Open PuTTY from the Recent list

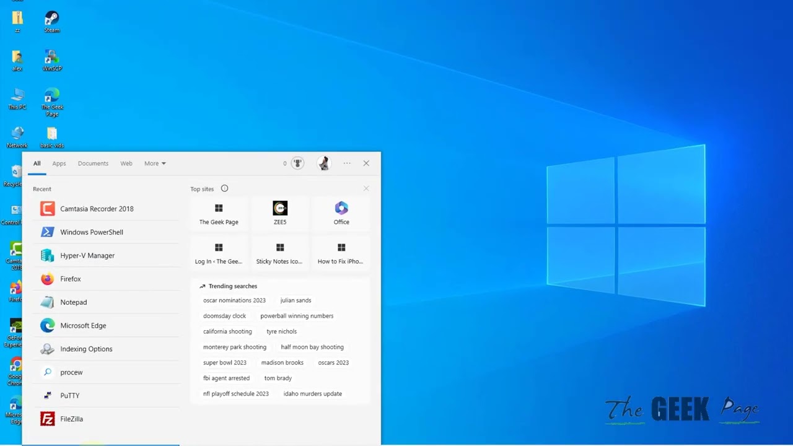click(107, 395)
